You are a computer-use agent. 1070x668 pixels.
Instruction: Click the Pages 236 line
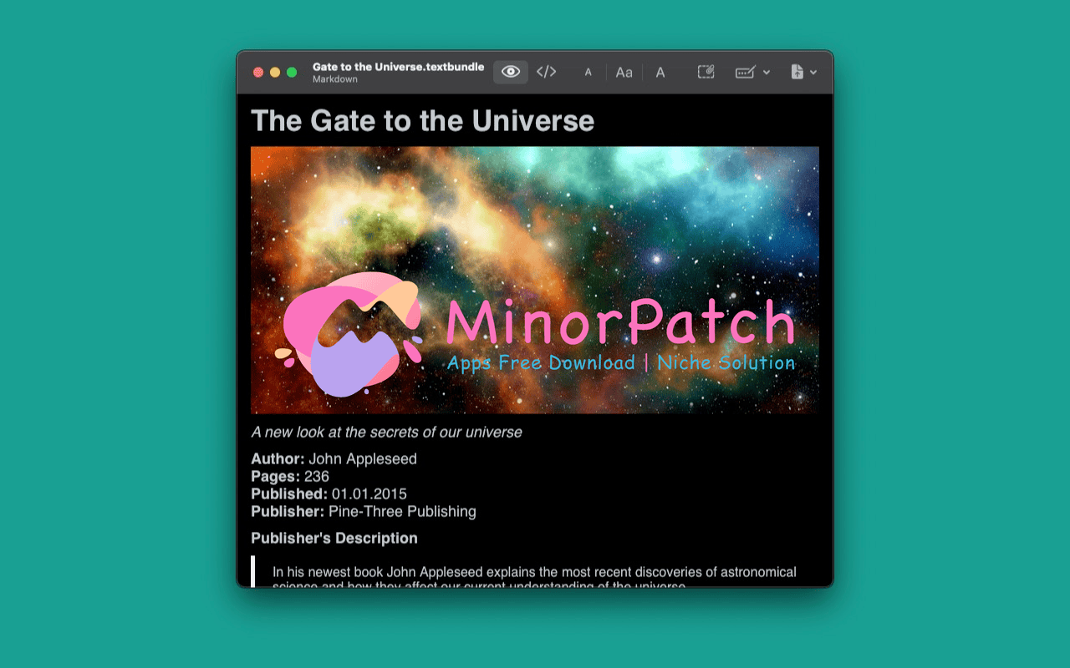tap(290, 476)
